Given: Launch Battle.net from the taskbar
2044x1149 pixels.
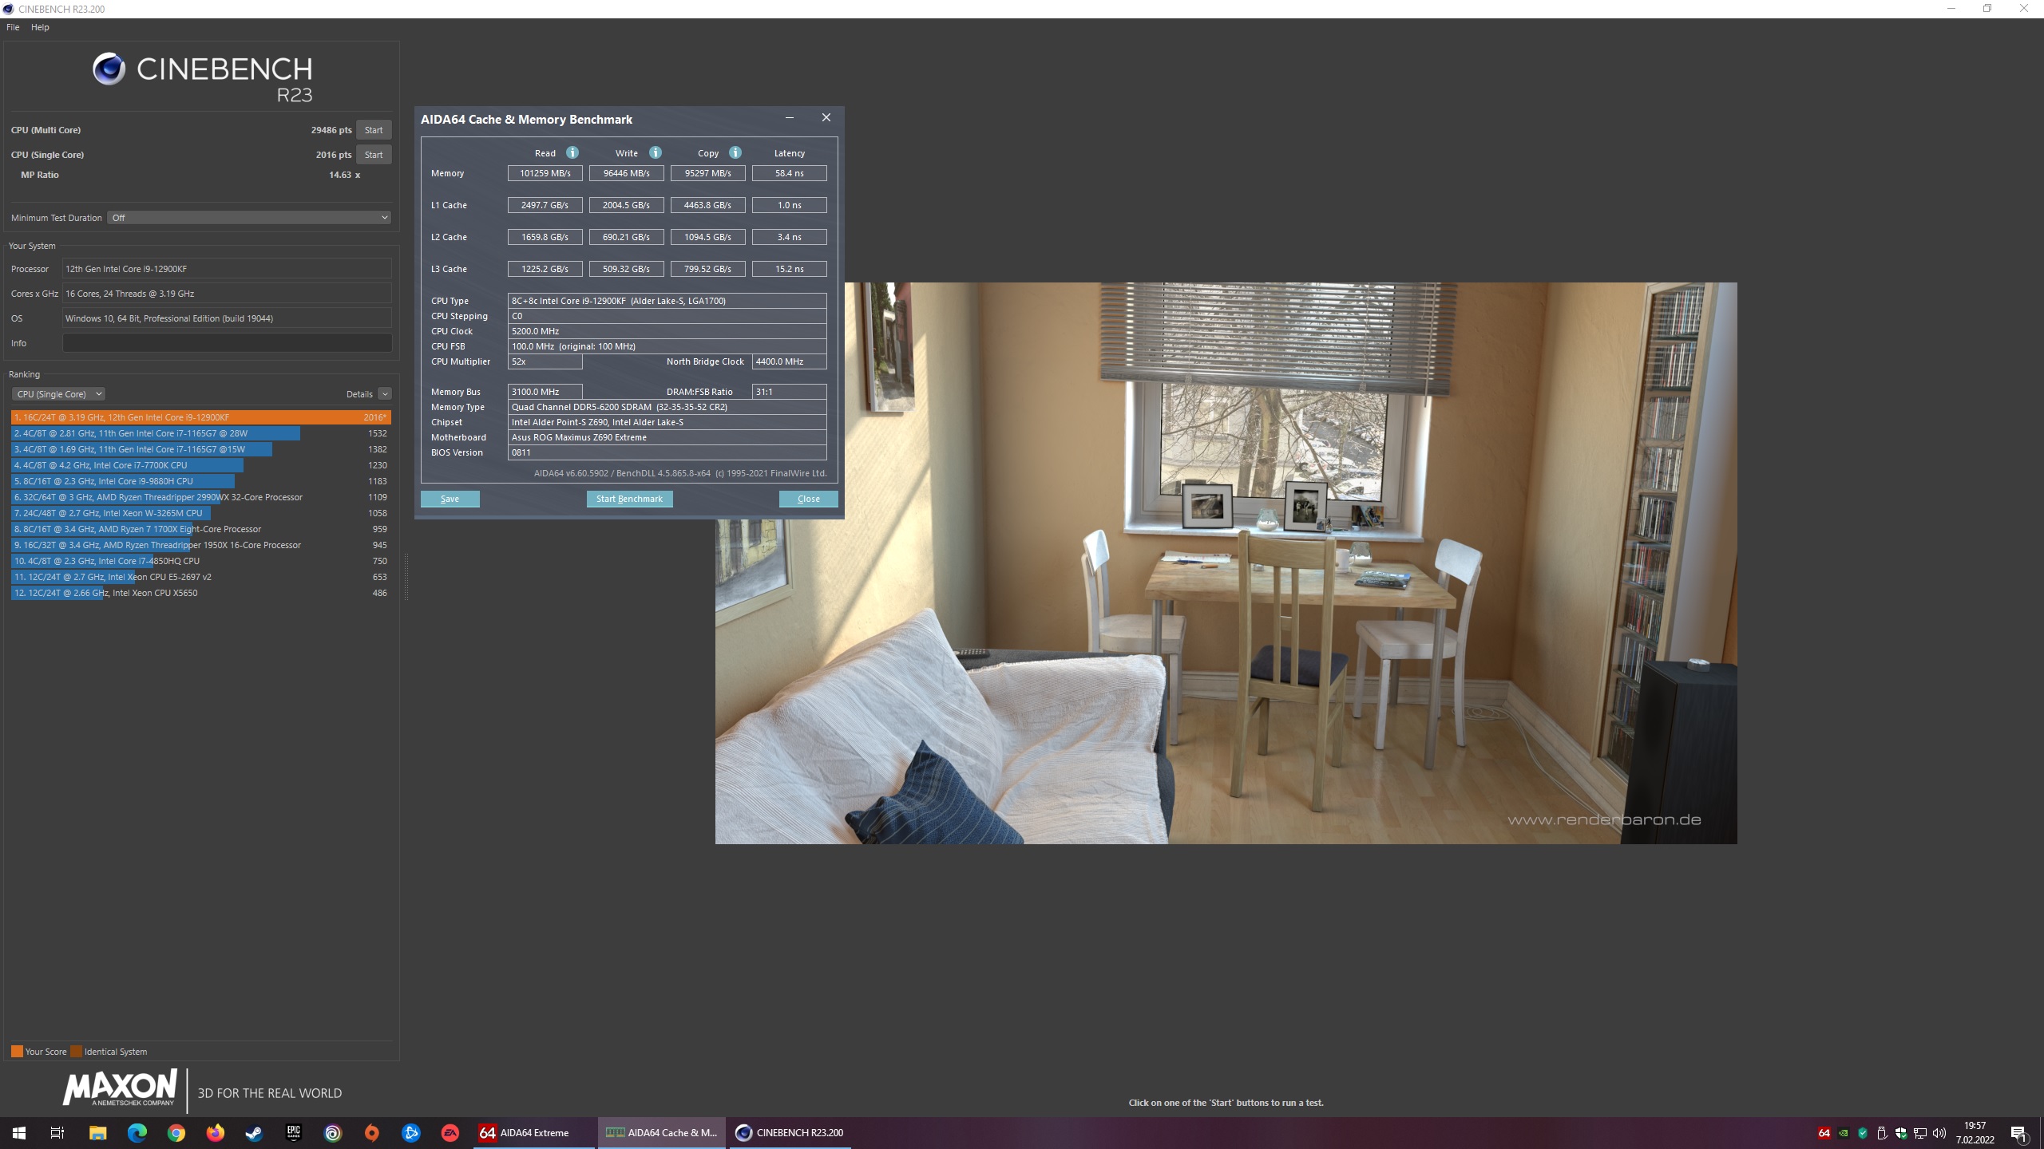Looking at the screenshot, I should 410,1132.
